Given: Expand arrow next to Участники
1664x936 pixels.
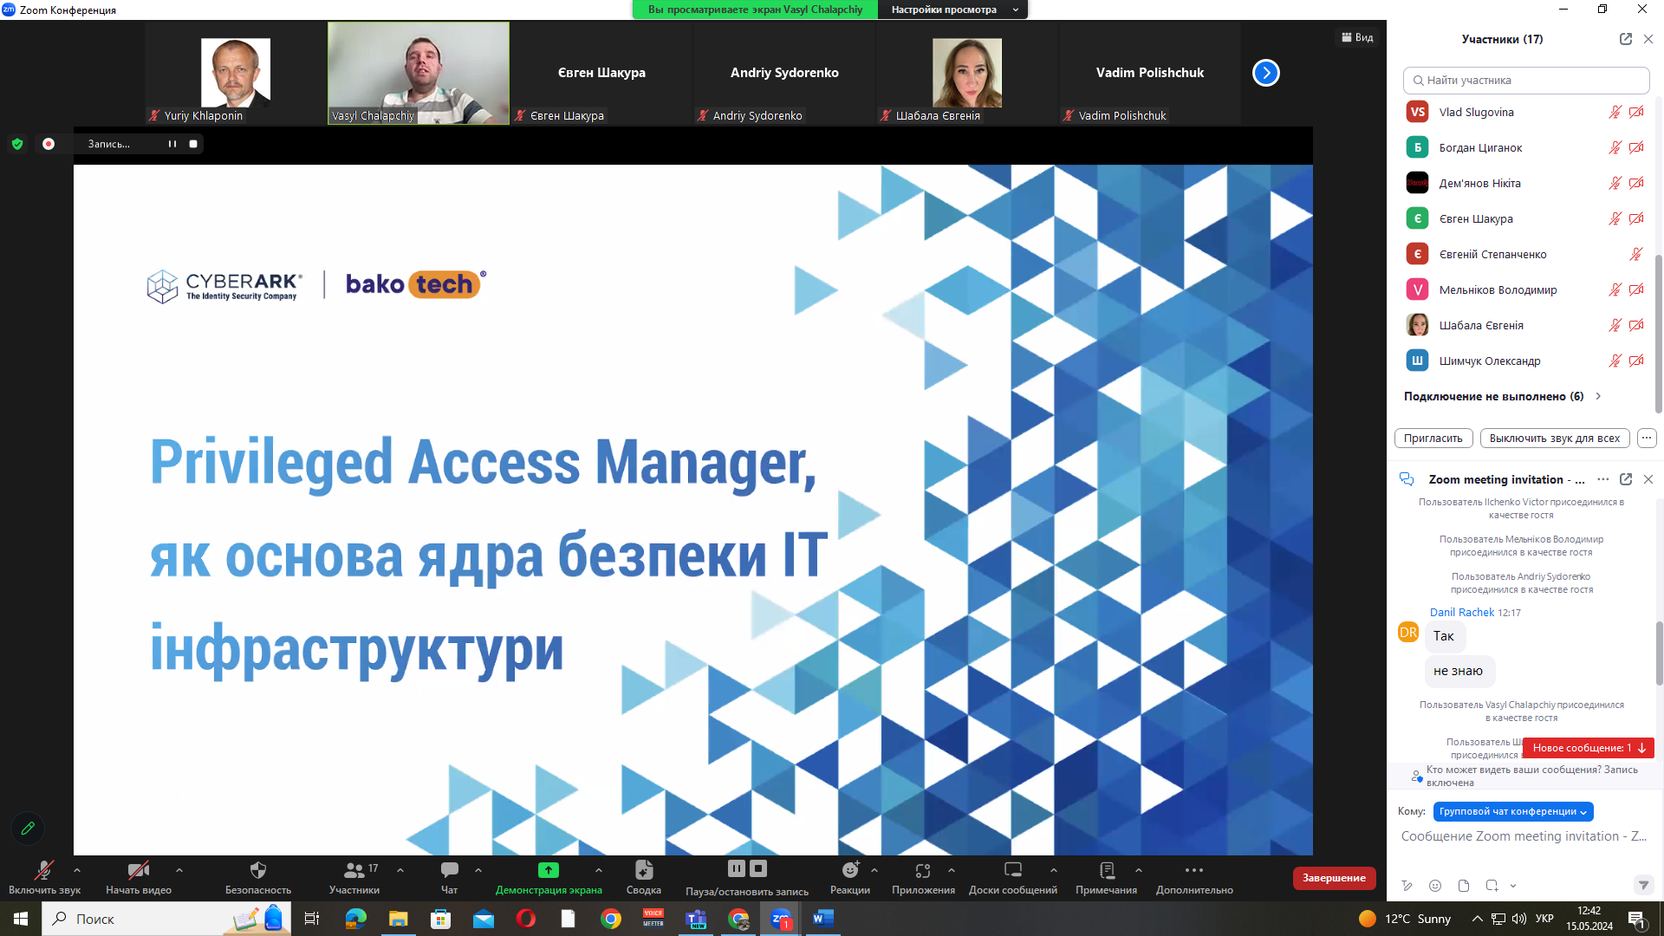Looking at the screenshot, I should tap(400, 870).
